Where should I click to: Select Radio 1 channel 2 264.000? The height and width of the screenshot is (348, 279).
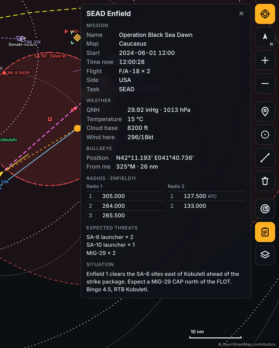(x=125, y=206)
